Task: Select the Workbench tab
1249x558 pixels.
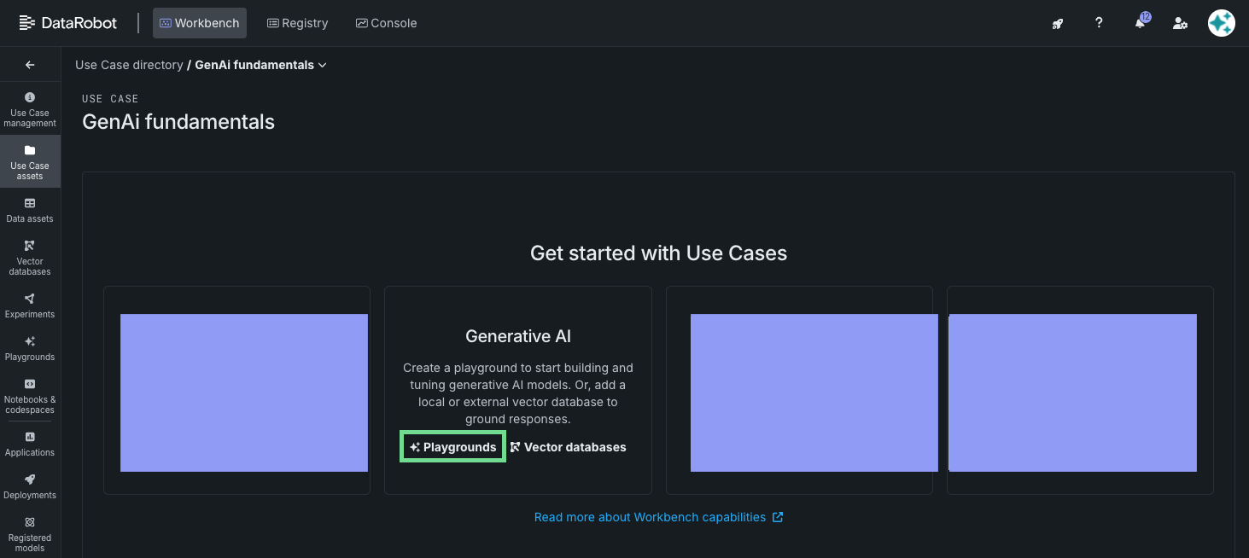Action: click(x=199, y=23)
